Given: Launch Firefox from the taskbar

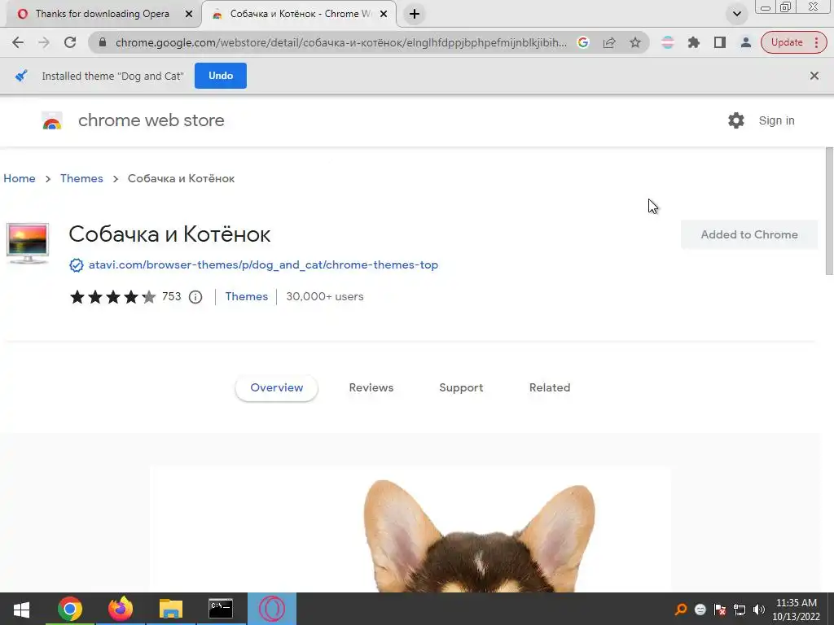Looking at the screenshot, I should (121, 609).
